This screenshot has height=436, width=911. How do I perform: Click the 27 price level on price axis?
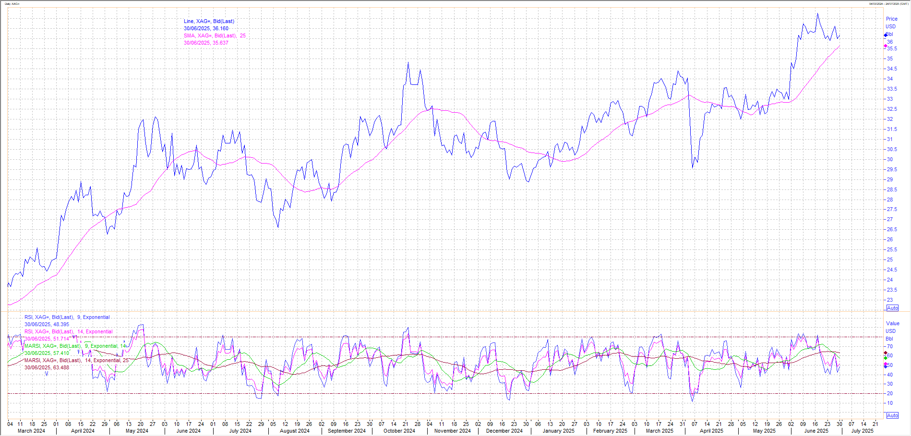(889, 220)
